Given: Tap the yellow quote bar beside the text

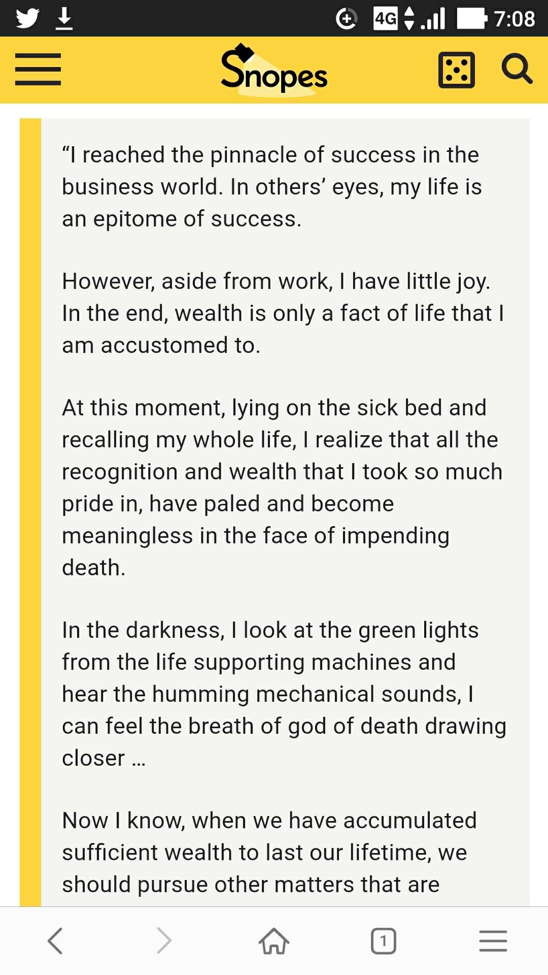Looking at the screenshot, I should (30, 512).
